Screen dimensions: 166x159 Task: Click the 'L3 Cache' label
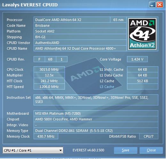pyautogui.click(x=107, y=87)
